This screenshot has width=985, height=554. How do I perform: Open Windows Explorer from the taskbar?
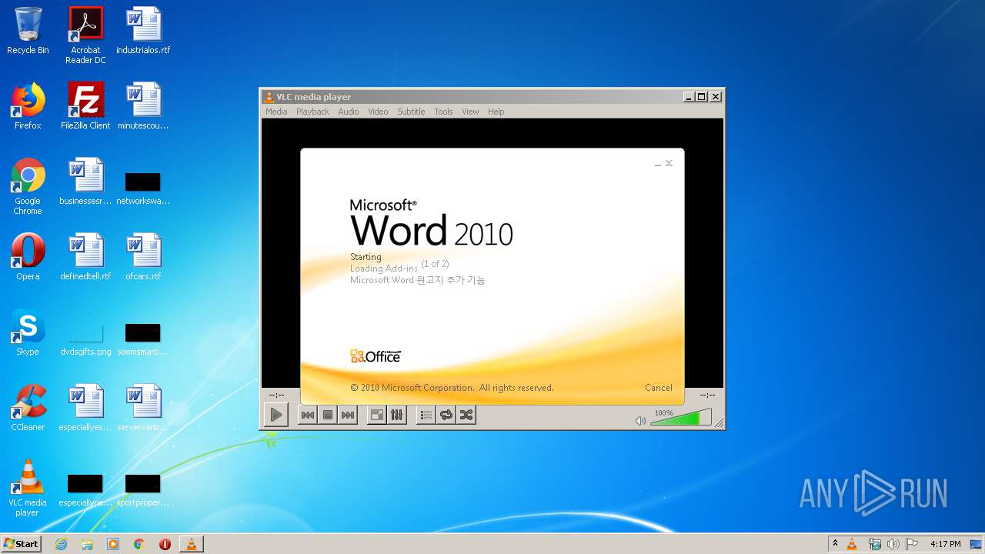[87, 544]
